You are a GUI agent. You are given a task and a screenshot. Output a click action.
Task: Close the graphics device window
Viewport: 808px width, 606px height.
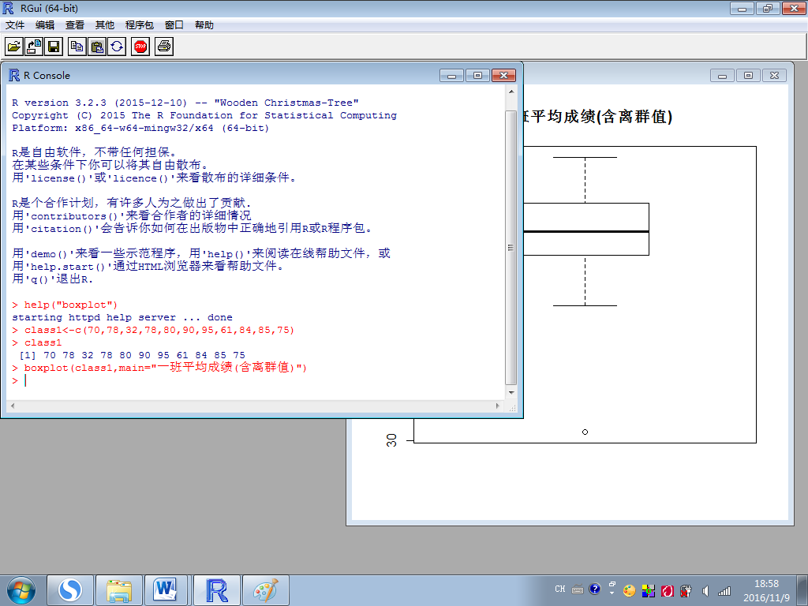774,76
